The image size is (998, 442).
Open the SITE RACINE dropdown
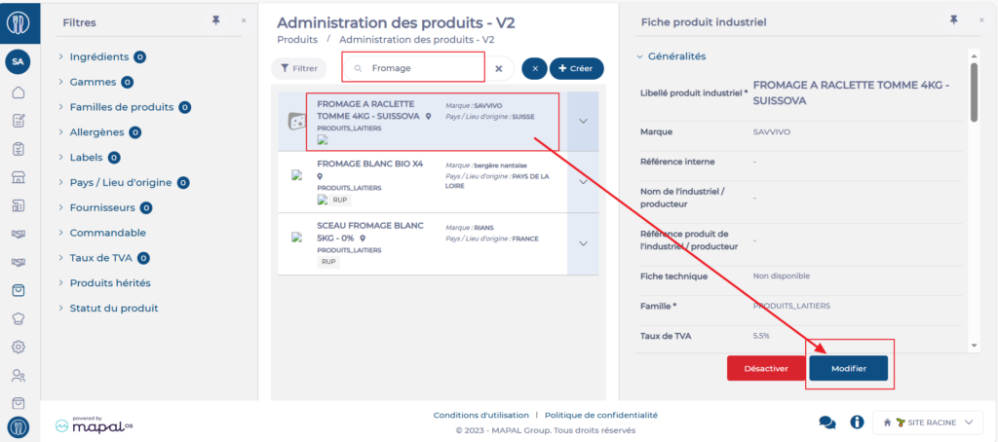(926, 423)
